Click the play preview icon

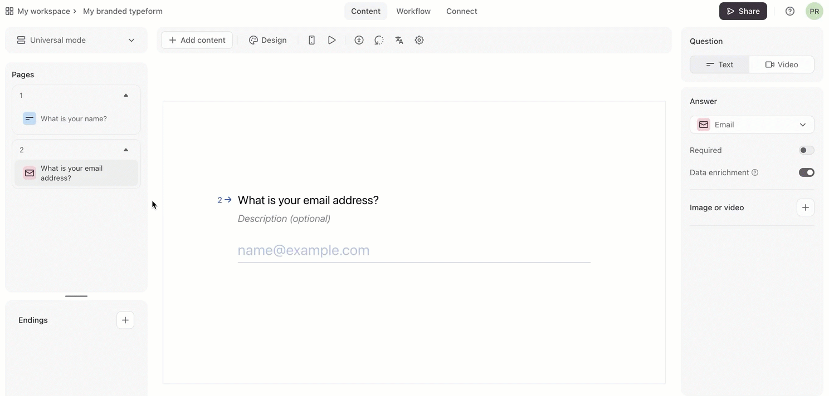332,40
